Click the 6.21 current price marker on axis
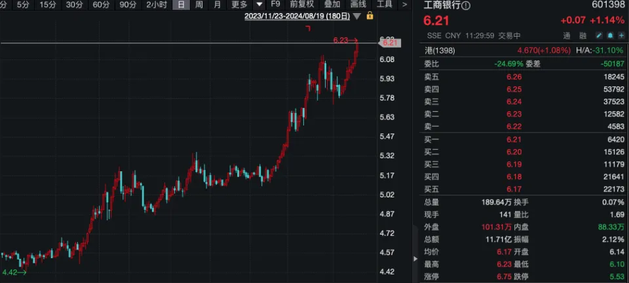 pyautogui.click(x=390, y=43)
